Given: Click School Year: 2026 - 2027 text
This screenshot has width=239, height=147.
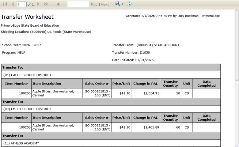Looking at the screenshot, I should 22,45.
